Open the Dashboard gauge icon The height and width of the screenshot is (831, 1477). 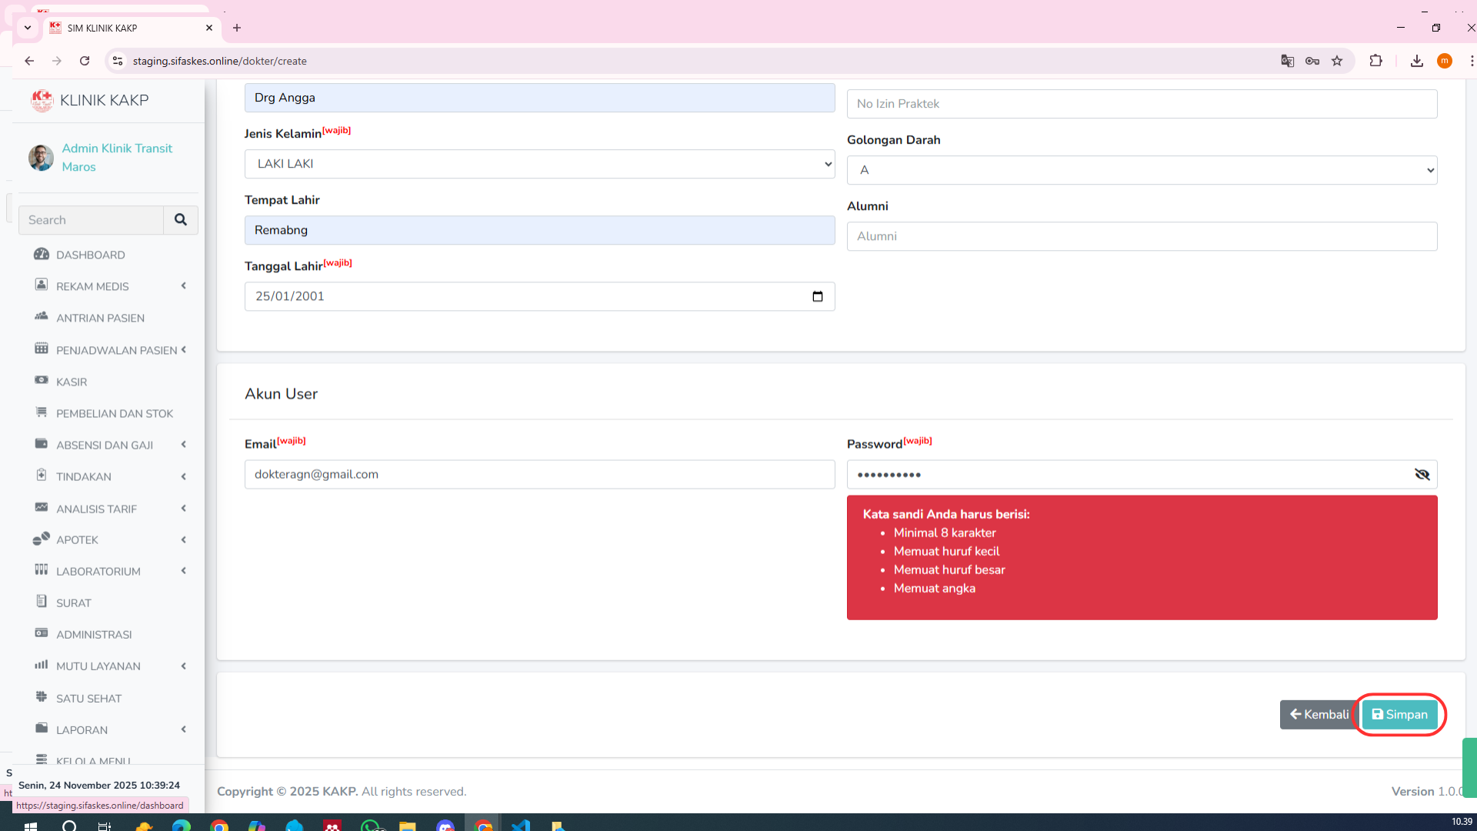point(42,254)
